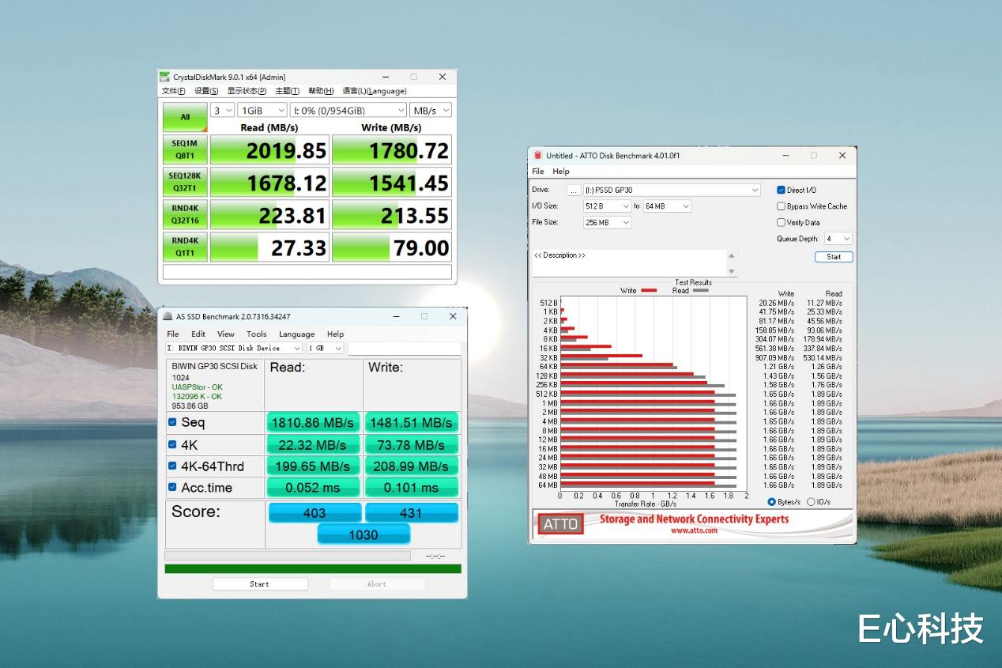The height and width of the screenshot is (668, 1002).
Task: Run SEQ1M Q8T1 test
Action: click(185, 149)
